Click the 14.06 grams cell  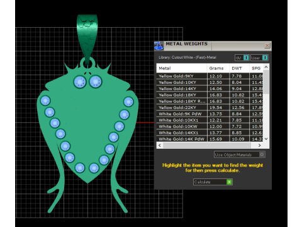point(218,89)
